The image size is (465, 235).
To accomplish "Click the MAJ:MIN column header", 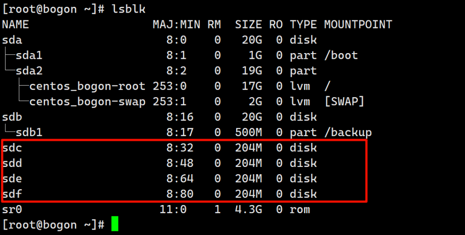I will (x=176, y=24).
